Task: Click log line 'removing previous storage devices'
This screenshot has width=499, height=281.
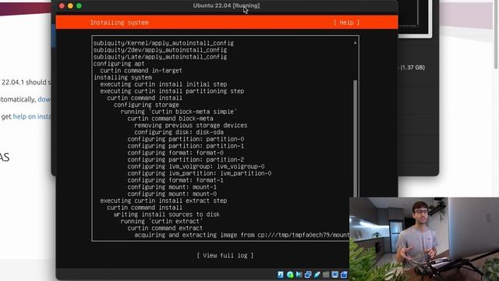Action: coord(191,125)
